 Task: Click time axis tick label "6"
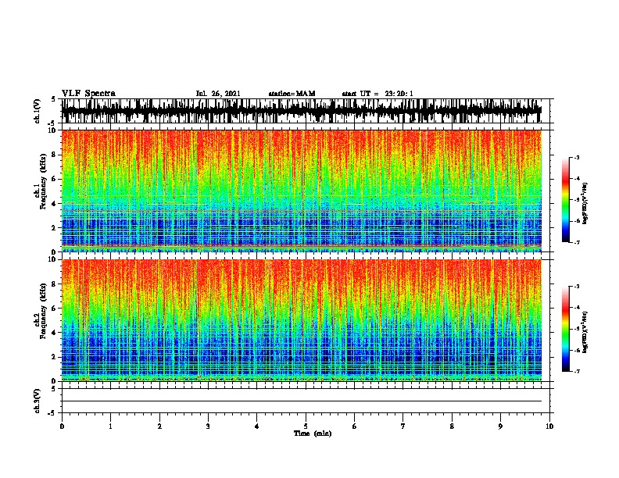click(x=355, y=426)
